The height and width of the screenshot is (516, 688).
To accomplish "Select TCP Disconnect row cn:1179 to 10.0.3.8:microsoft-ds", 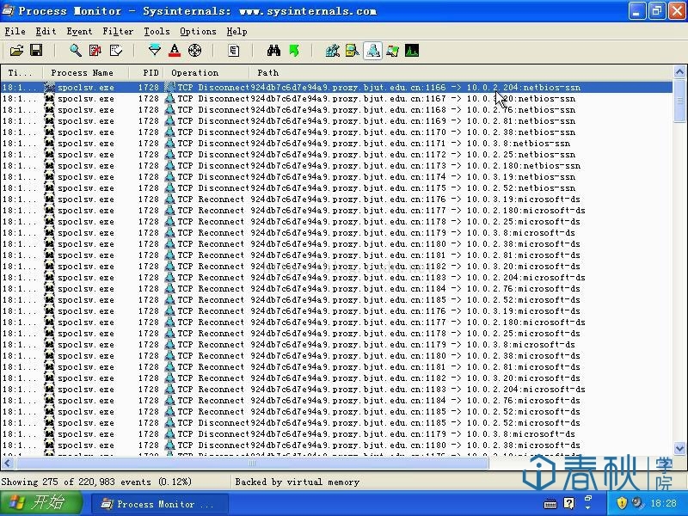I will click(336, 434).
